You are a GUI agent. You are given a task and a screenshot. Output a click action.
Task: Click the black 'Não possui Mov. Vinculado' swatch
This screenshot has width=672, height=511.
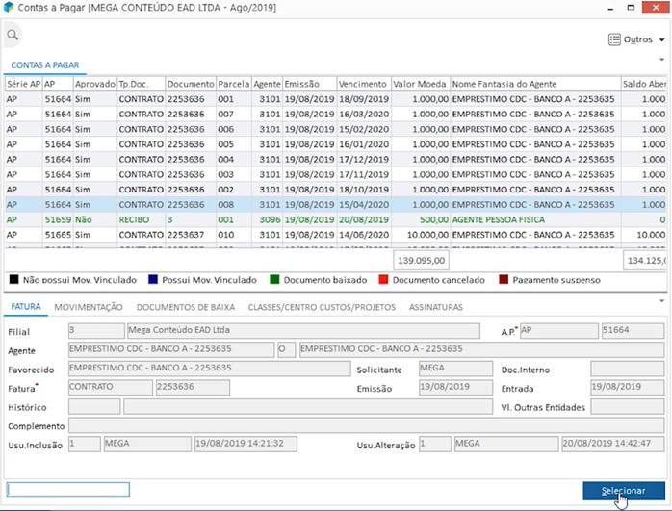click(x=14, y=280)
